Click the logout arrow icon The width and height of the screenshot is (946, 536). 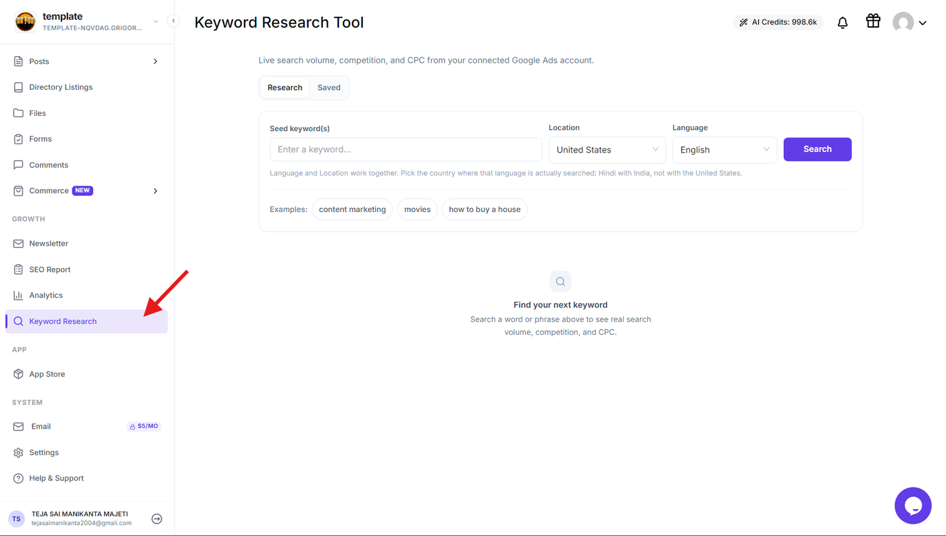coord(157,518)
